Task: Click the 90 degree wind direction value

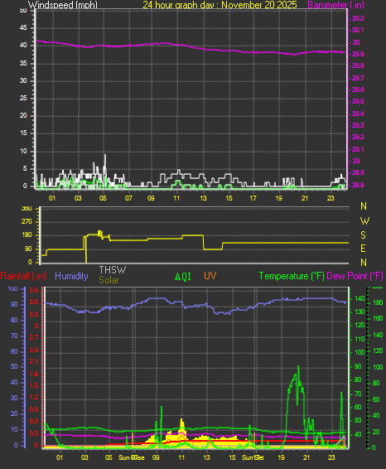Action: click(28, 249)
